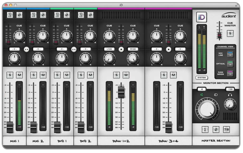The image size is (243, 153).
Task: Toggle the master section polarity Ø button
Action: tap(216, 129)
